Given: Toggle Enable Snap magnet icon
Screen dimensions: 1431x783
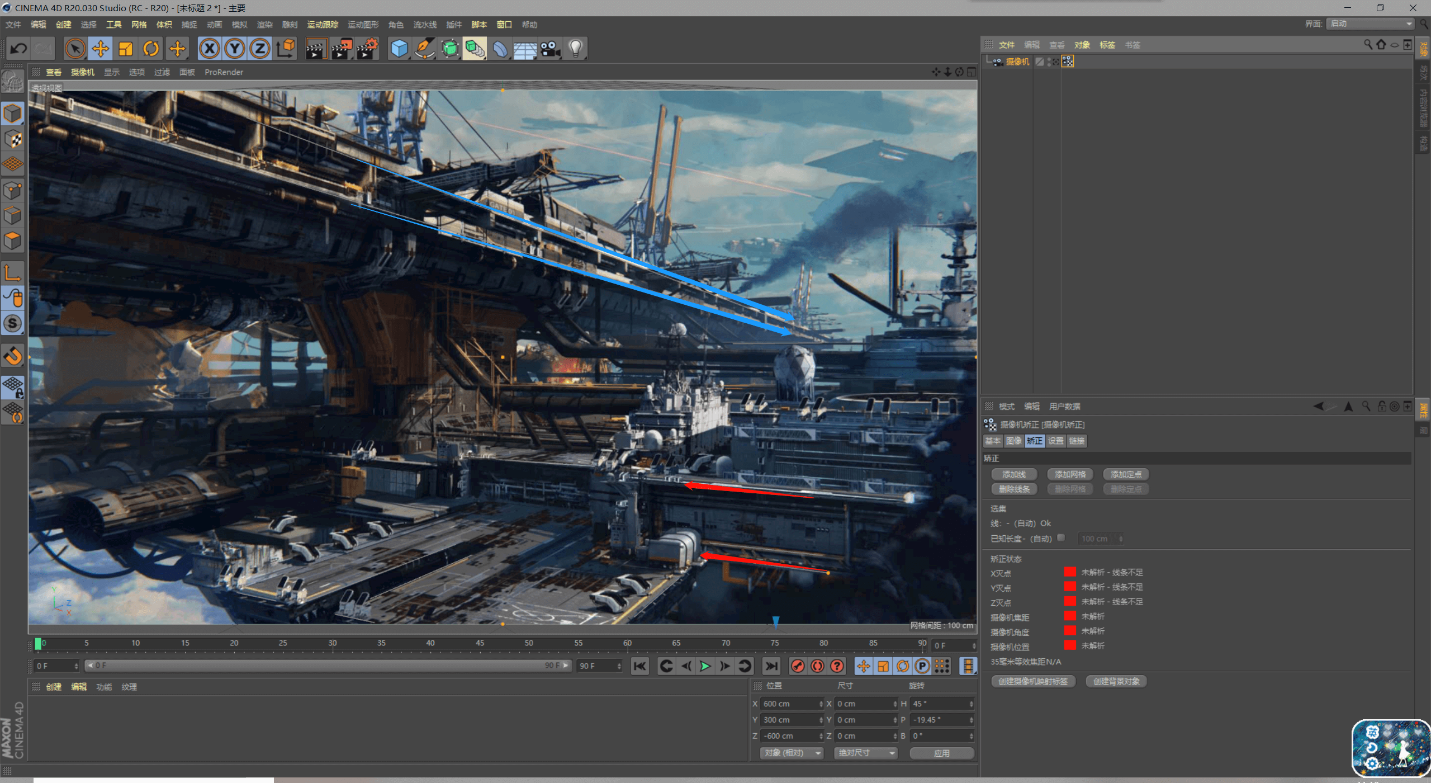Looking at the screenshot, I should (12, 356).
